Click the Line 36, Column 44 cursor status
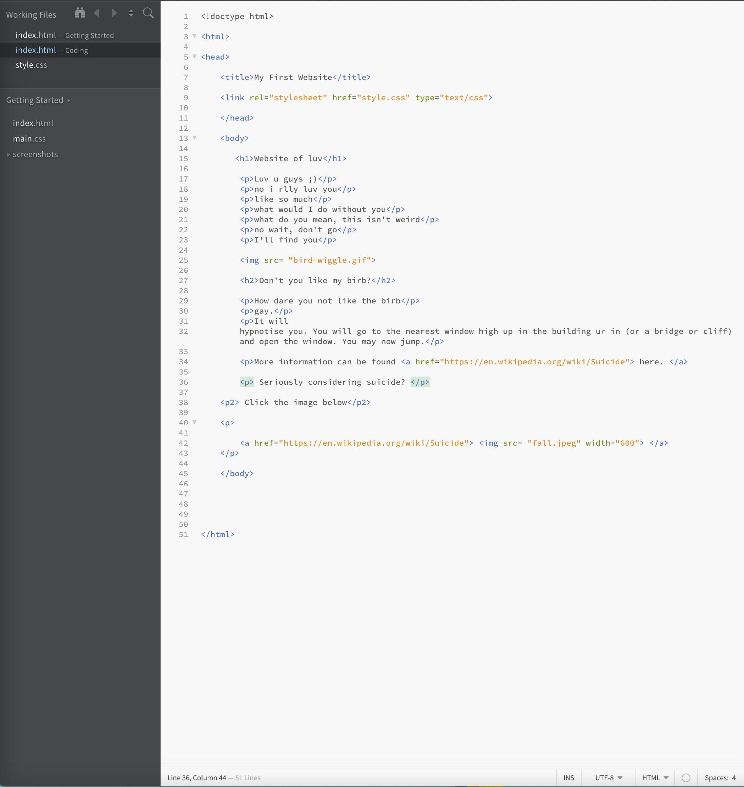The width and height of the screenshot is (744, 787). coord(197,778)
